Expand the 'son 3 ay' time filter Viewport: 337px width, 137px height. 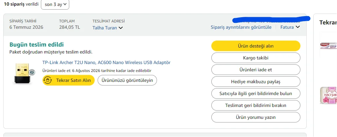tap(55, 5)
